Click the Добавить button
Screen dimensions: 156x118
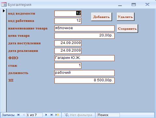(x=101, y=17)
